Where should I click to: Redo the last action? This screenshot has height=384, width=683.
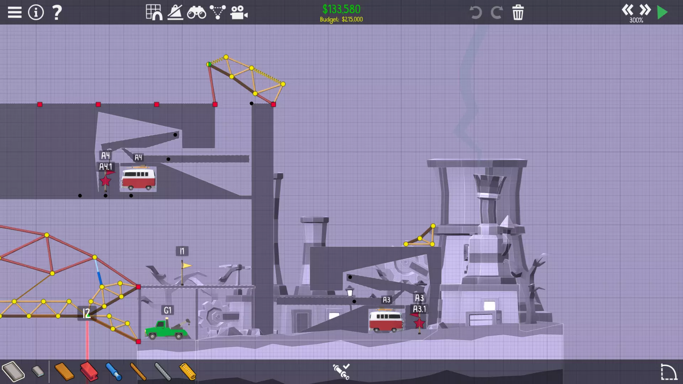click(497, 13)
